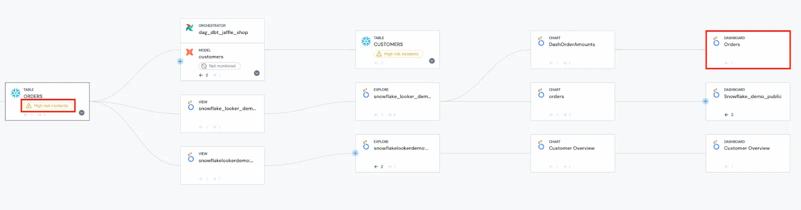Image resolution: width=801 pixels, height=210 pixels.
Task: Click Looker icon on snowflake_looker_dem explore node
Action: [365, 93]
